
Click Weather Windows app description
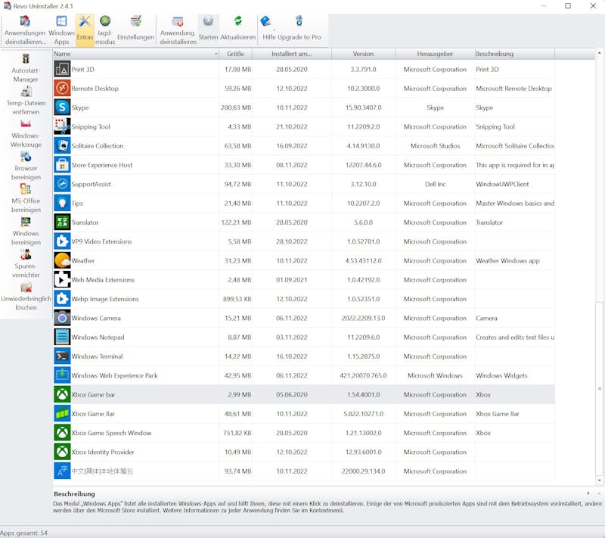tap(507, 260)
